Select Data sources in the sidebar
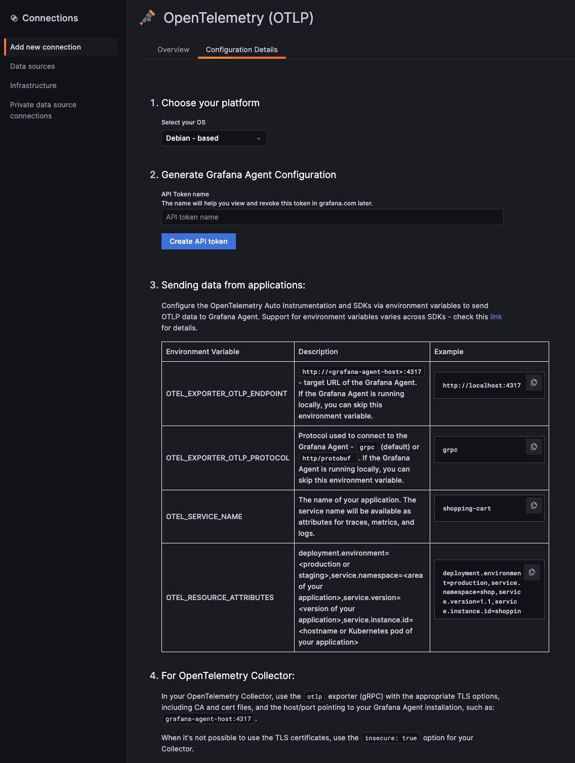The image size is (575, 763). (32, 66)
